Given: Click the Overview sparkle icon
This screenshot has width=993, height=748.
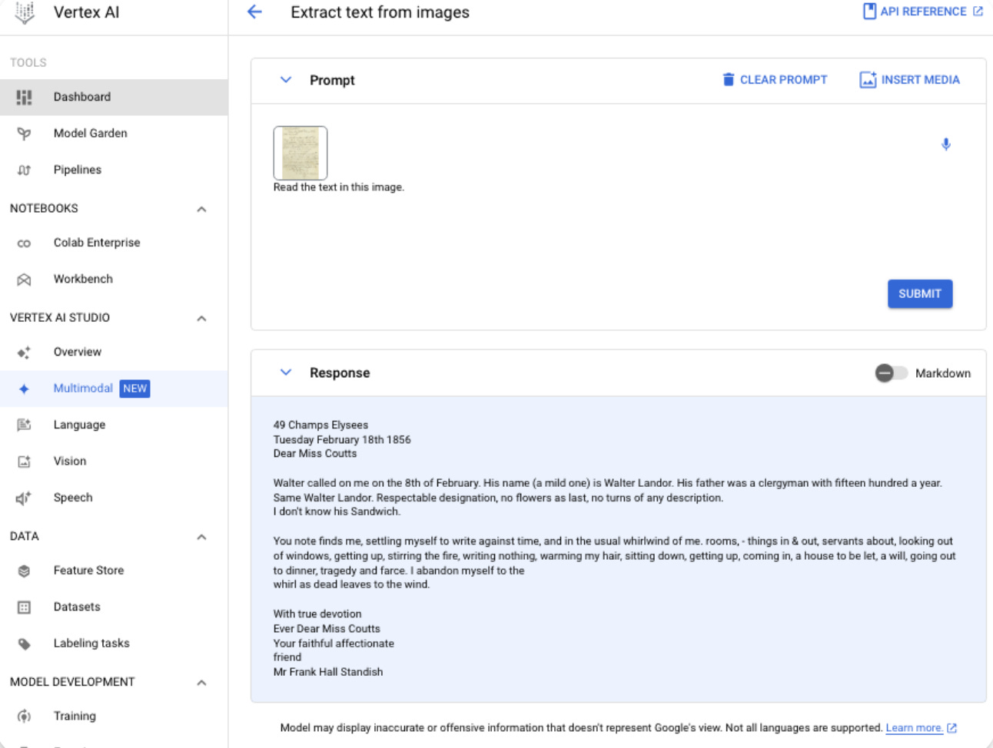Looking at the screenshot, I should tap(25, 352).
